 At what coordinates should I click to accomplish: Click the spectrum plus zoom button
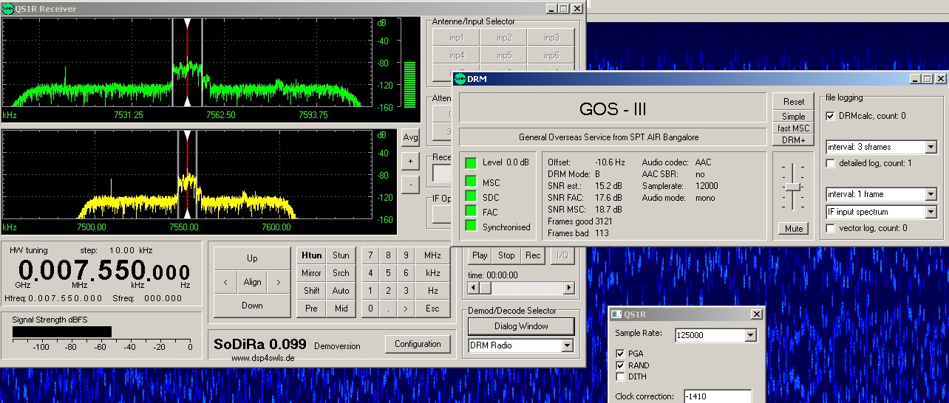click(410, 161)
